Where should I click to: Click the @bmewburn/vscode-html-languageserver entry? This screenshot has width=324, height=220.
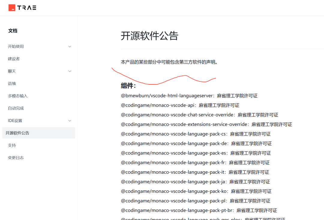189,96
